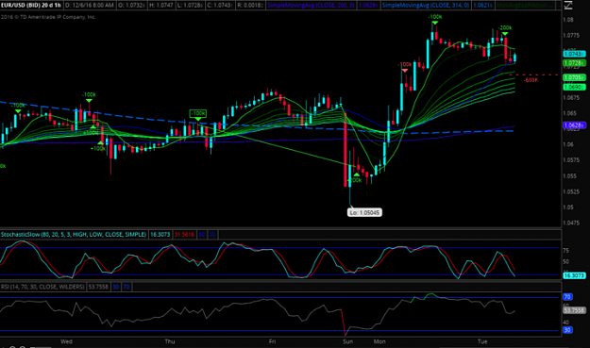Click the green 1.0690 price bubble

pyautogui.click(x=574, y=87)
